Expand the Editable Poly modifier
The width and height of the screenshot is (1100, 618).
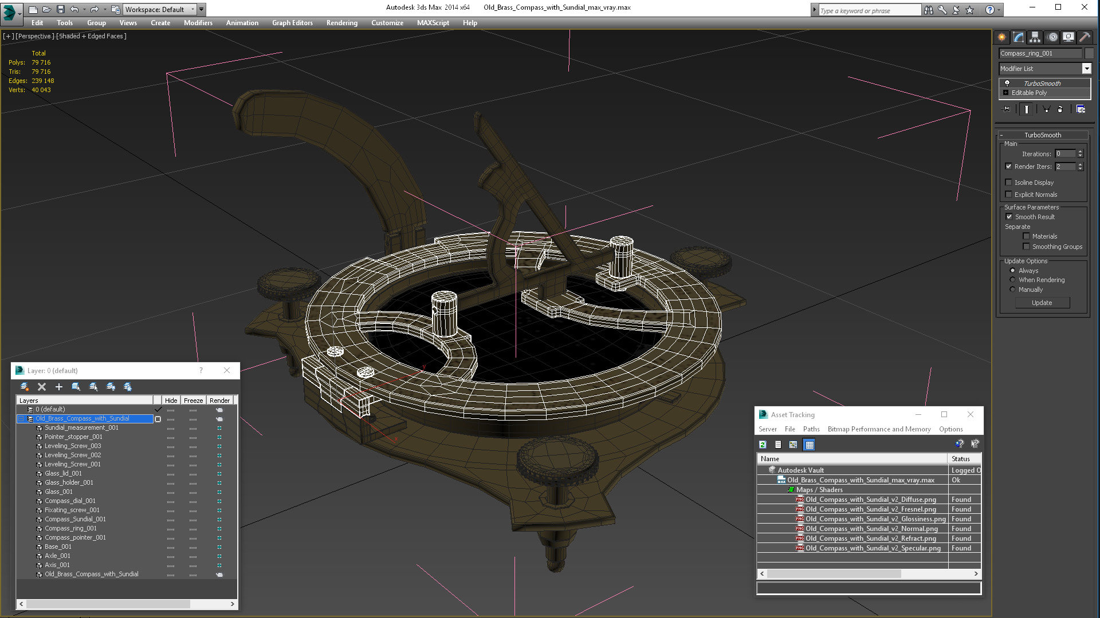(1005, 93)
